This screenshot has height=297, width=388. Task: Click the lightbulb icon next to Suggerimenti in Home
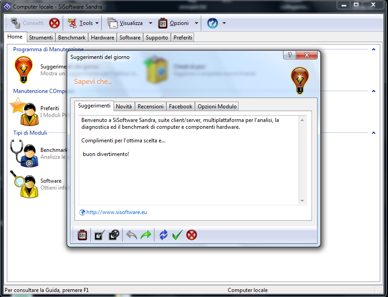point(24,70)
